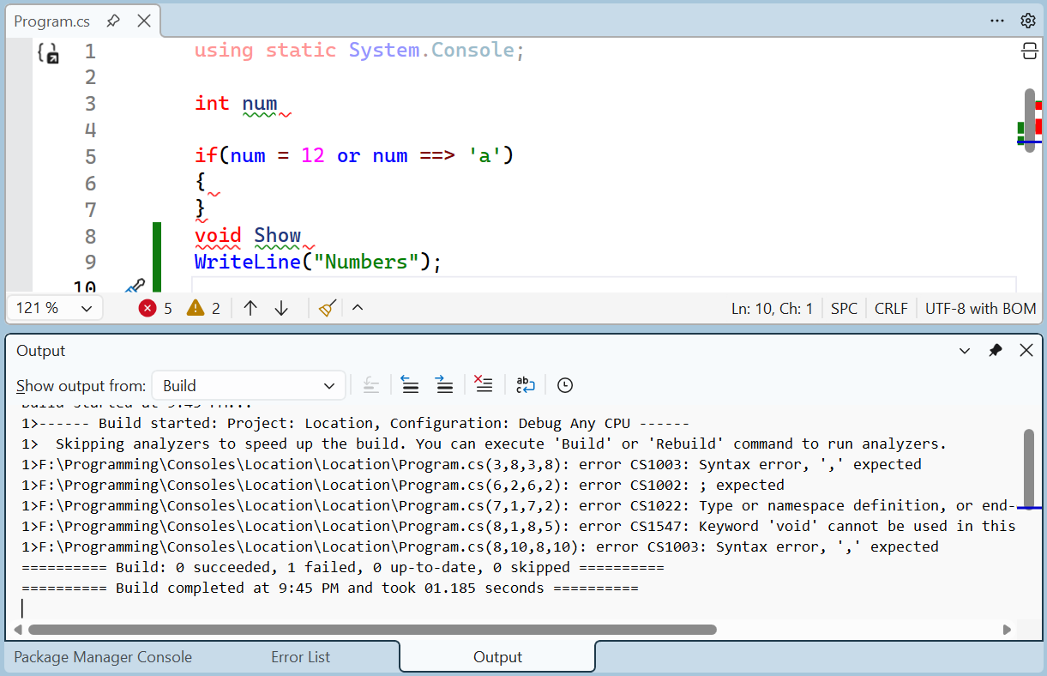The height and width of the screenshot is (676, 1047).
Task: Click the 'void Show' code on line 8
Action: [x=248, y=235]
